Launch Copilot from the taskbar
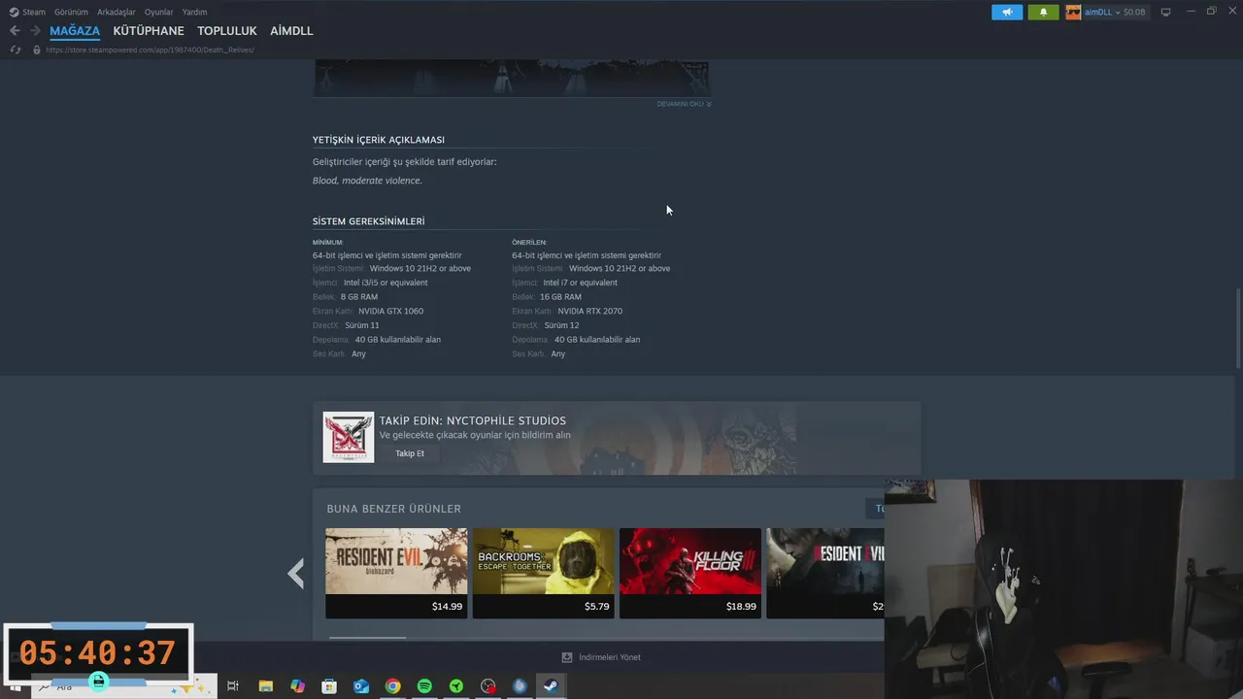Screen dimensions: 1243x699 pyautogui.click(x=297, y=686)
